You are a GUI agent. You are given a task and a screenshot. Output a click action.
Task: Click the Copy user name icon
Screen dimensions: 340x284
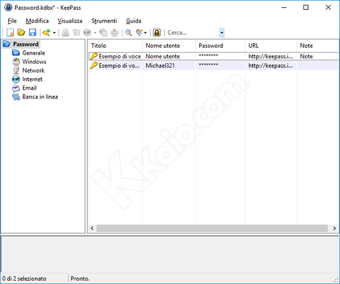tap(65, 32)
